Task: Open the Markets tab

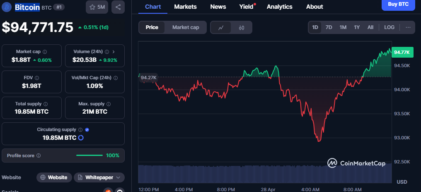Action: pyautogui.click(x=185, y=7)
